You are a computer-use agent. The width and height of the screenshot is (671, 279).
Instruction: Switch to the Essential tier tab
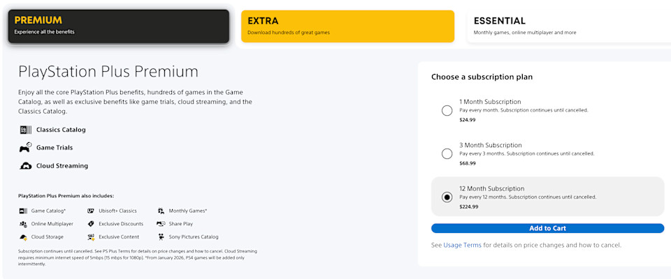point(569,26)
